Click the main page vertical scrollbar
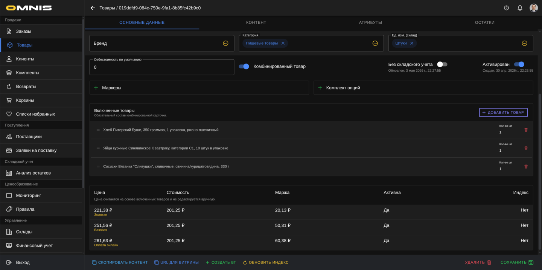This screenshot has width=542, height=270. (x=540, y=172)
